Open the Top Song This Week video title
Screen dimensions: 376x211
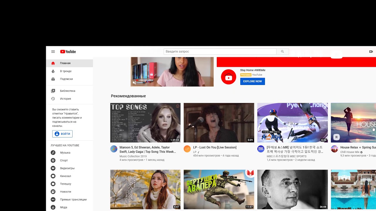click(148, 149)
